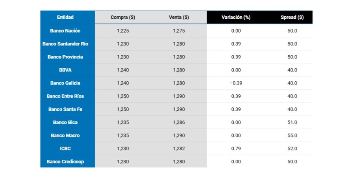Select the Banco Provincia row label
The image size is (353, 178).
[65, 57]
